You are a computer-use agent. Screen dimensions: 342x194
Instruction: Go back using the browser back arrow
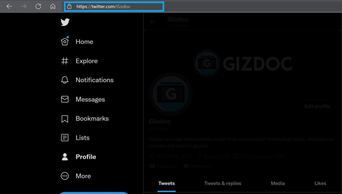(x=9, y=7)
